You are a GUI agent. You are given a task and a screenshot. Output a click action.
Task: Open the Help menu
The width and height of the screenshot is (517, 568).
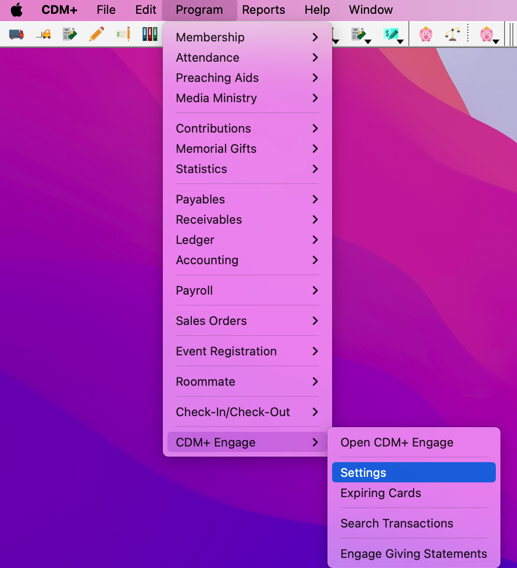317,10
